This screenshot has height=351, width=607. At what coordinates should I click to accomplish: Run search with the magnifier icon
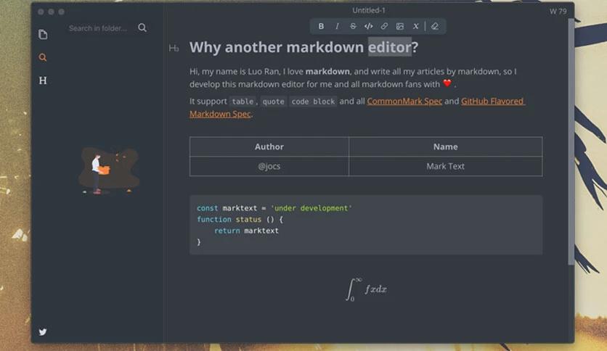tap(142, 28)
